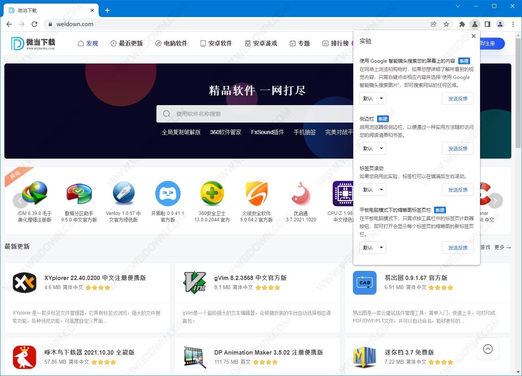The image size is (522, 376).
Task: Expand the 侧边栏 experiment dropdown
Action: (373, 149)
